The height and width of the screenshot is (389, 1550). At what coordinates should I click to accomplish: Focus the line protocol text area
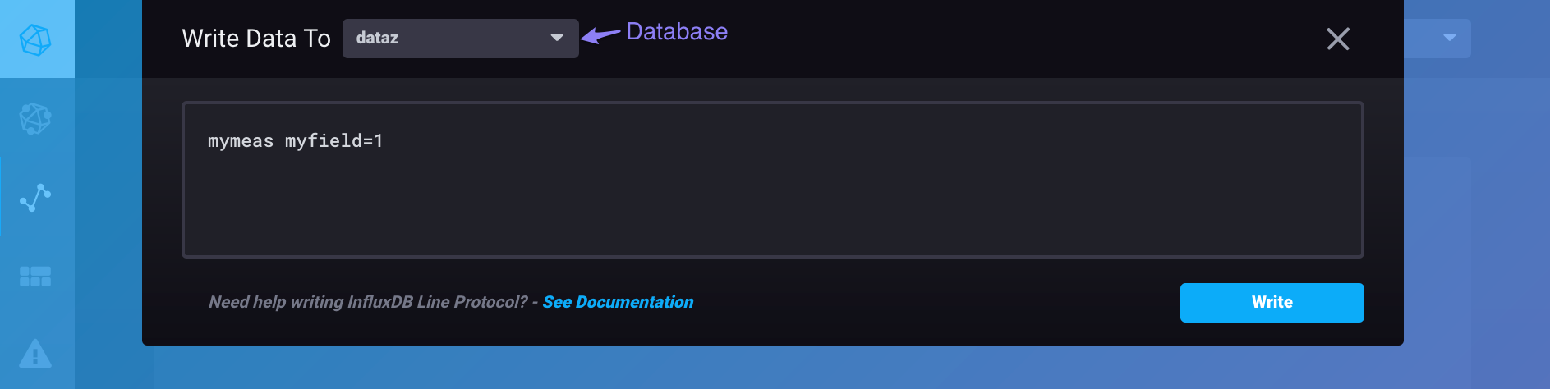tap(772, 197)
